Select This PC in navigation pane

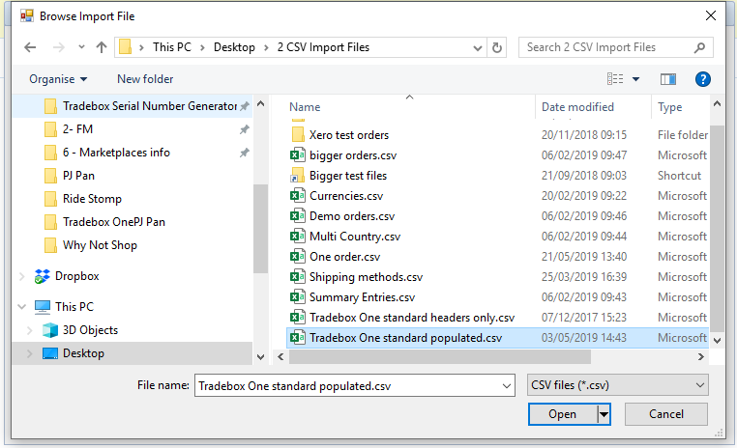pos(65,307)
